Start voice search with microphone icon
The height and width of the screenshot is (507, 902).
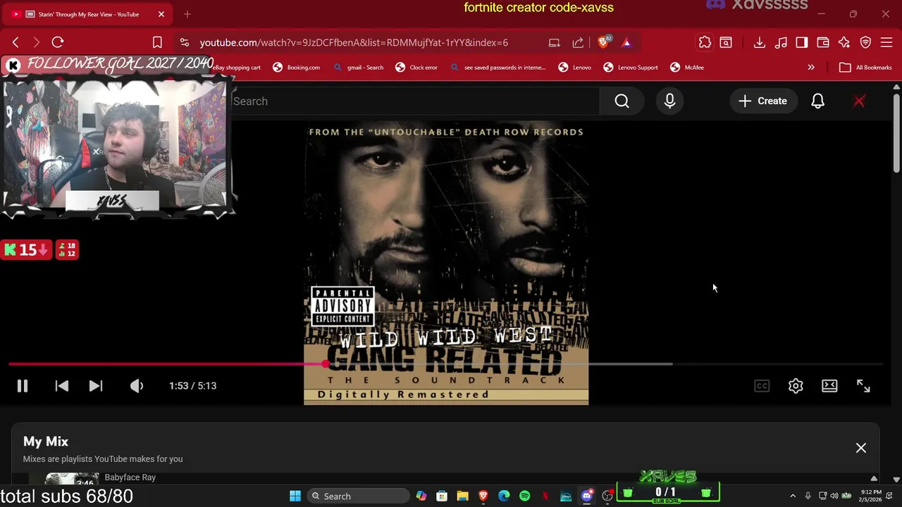tap(669, 101)
